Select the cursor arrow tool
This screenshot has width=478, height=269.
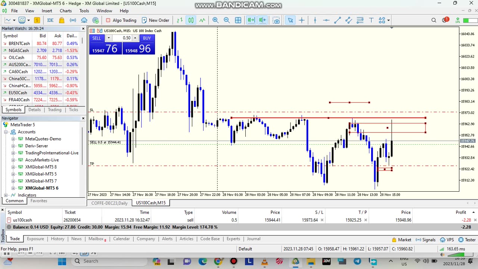click(x=290, y=20)
